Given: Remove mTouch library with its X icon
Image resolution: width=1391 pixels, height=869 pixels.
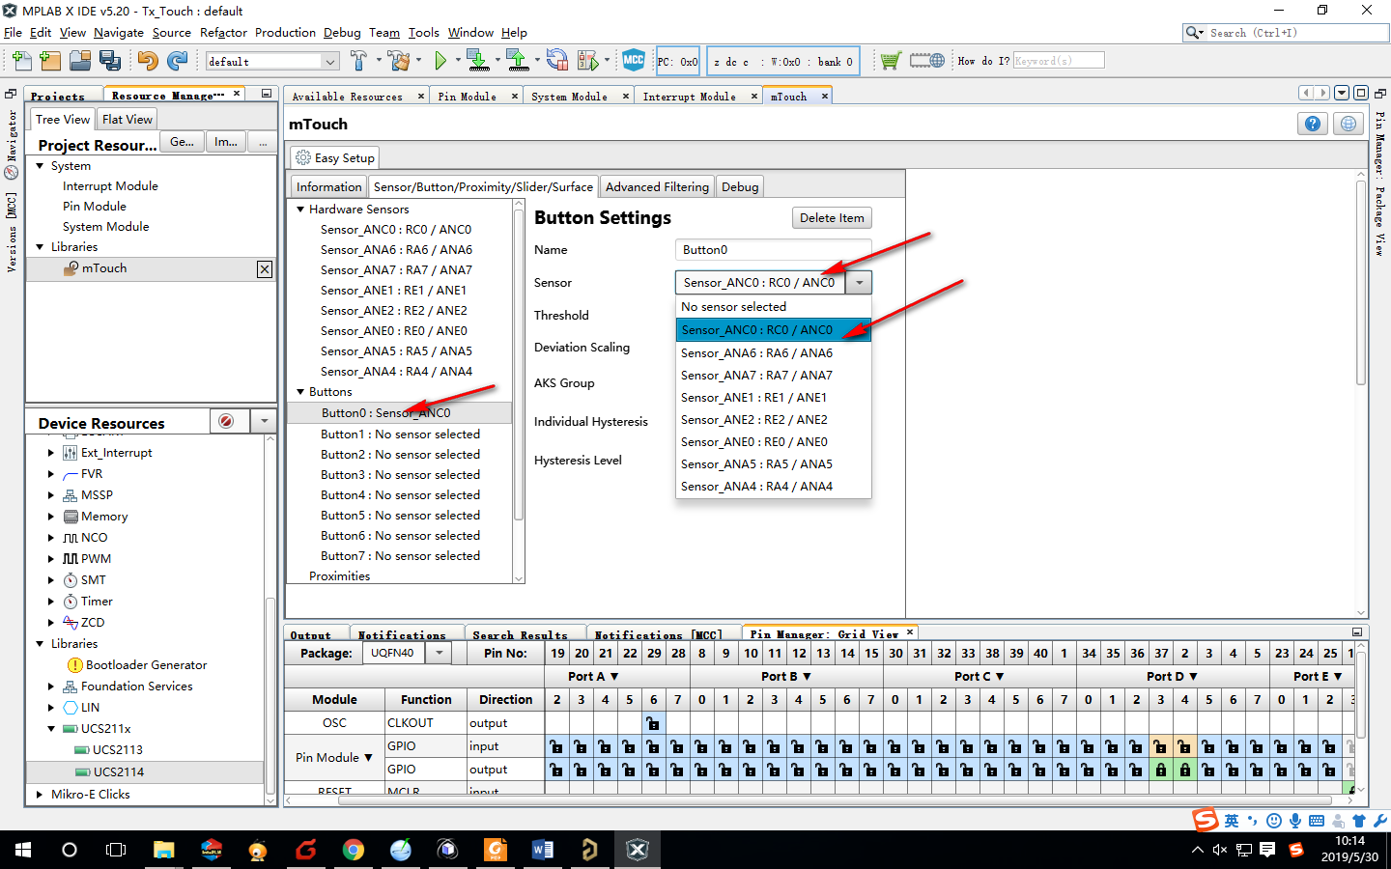Looking at the screenshot, I should (x=265, y=269).
